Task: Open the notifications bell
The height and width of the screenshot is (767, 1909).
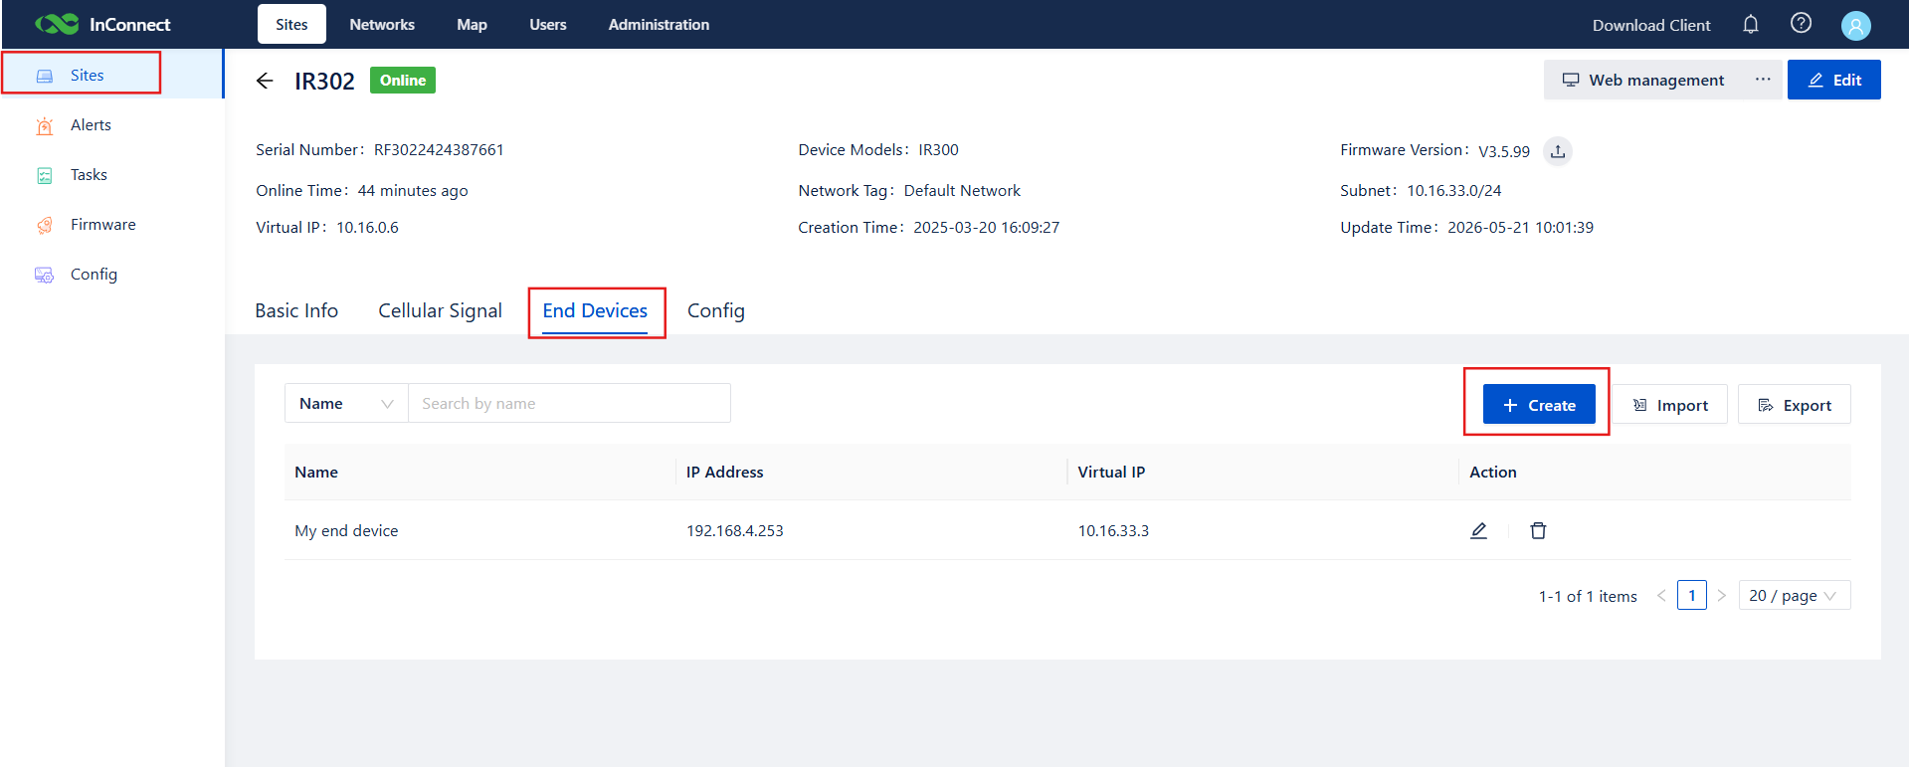Action: point(1751,24)
